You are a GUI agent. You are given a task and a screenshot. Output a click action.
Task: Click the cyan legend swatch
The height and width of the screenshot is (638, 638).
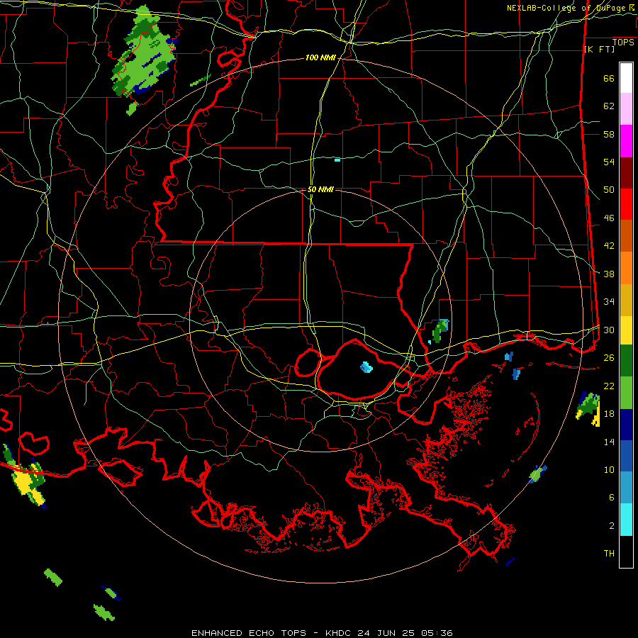626,520
